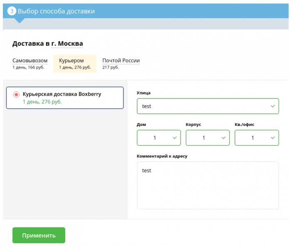Click the Комментарий к адресу textarea

208,185
